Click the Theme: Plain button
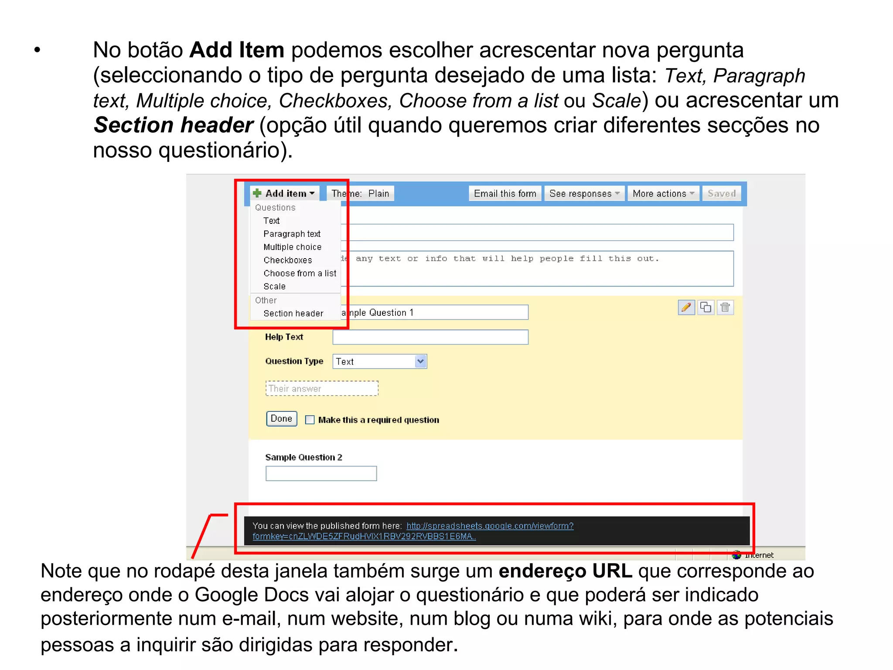The width and height of the screenshot is (893, 670). click(x=360, y=193)
